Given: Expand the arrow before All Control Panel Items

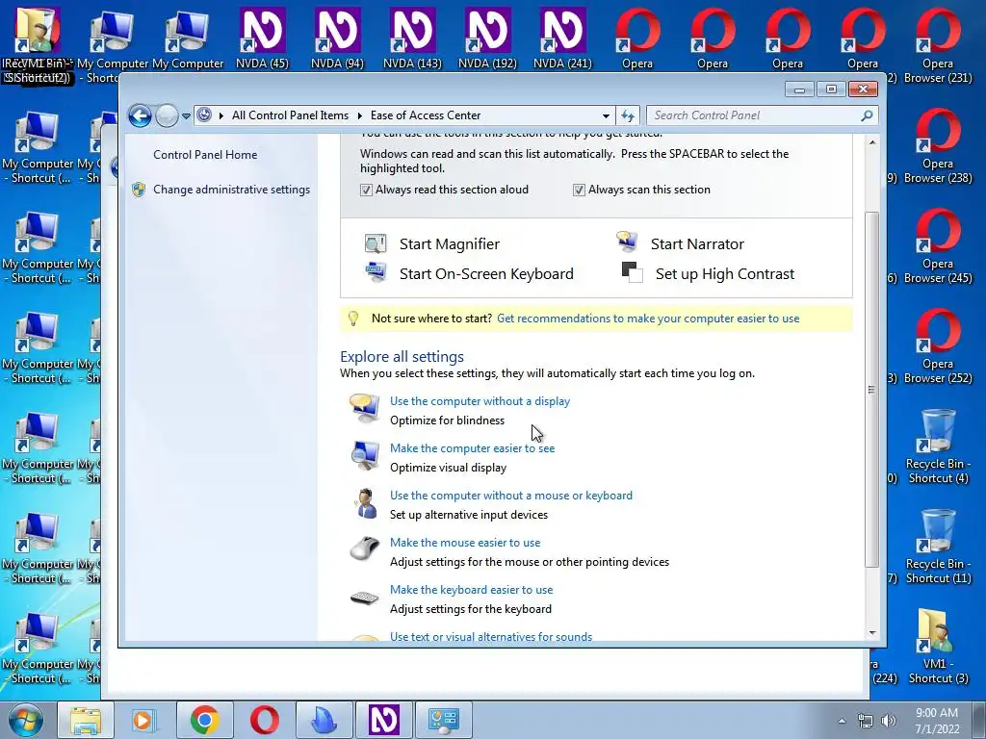Looking at the screenshot, I should point(221,115).
